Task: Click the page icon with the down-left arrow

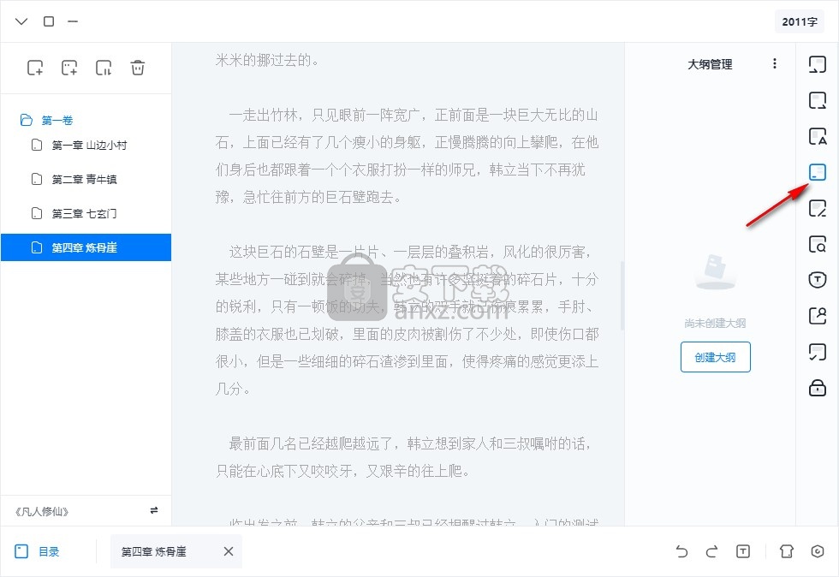Action: point(817,64)
